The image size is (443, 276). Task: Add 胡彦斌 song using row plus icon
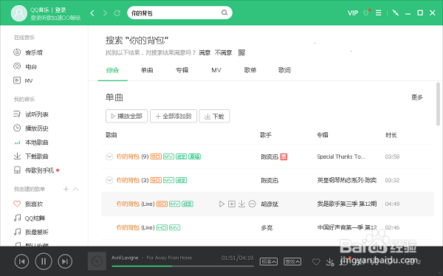tap(232, 204)
